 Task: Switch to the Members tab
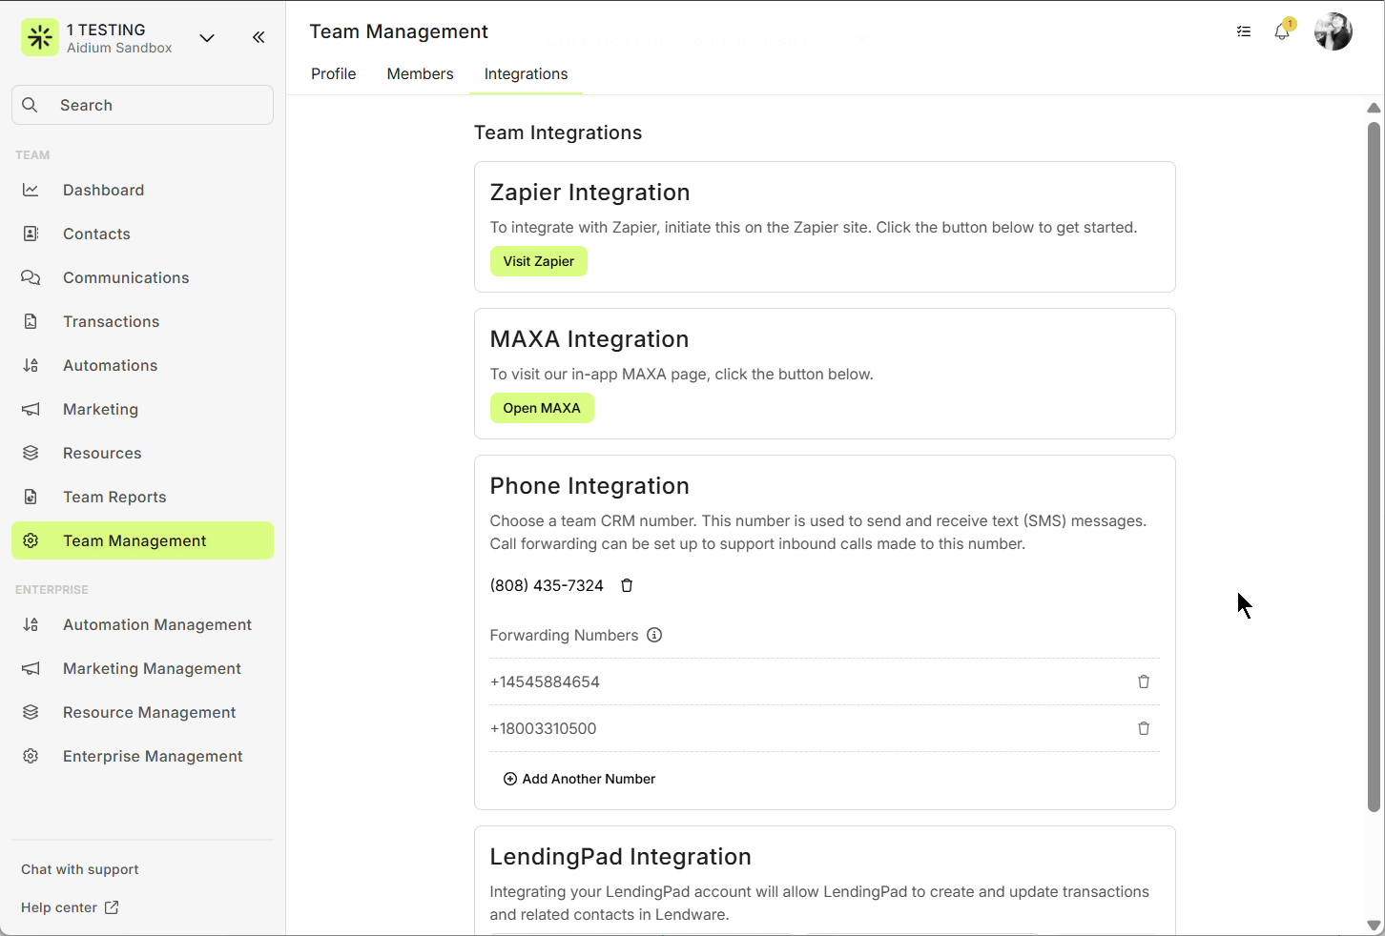420,74
